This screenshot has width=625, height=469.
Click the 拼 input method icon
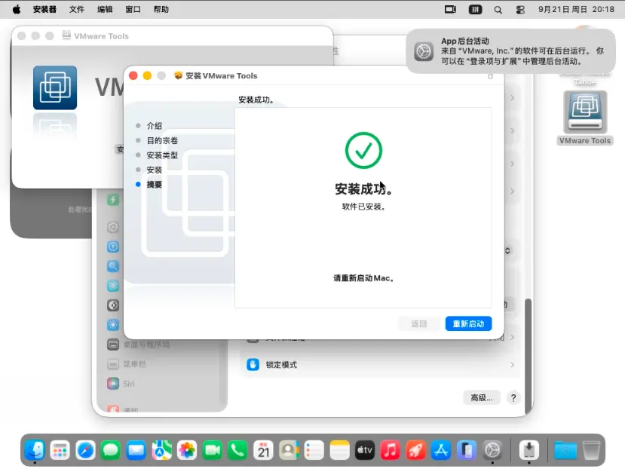pyautogui.click(x=475, y=9)
